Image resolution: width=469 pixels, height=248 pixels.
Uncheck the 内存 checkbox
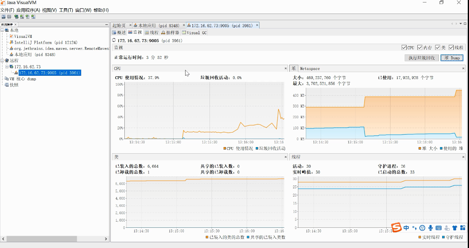(420, 47)
